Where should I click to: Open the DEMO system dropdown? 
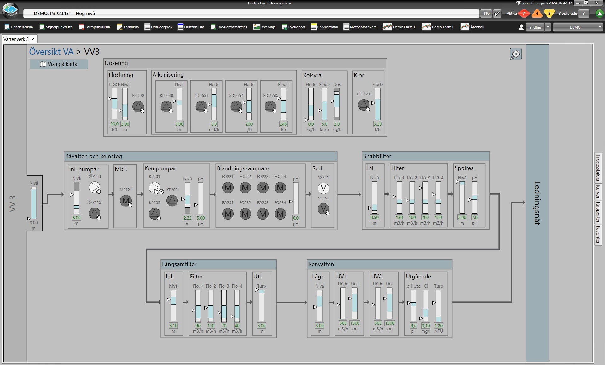tap(578, 27)
